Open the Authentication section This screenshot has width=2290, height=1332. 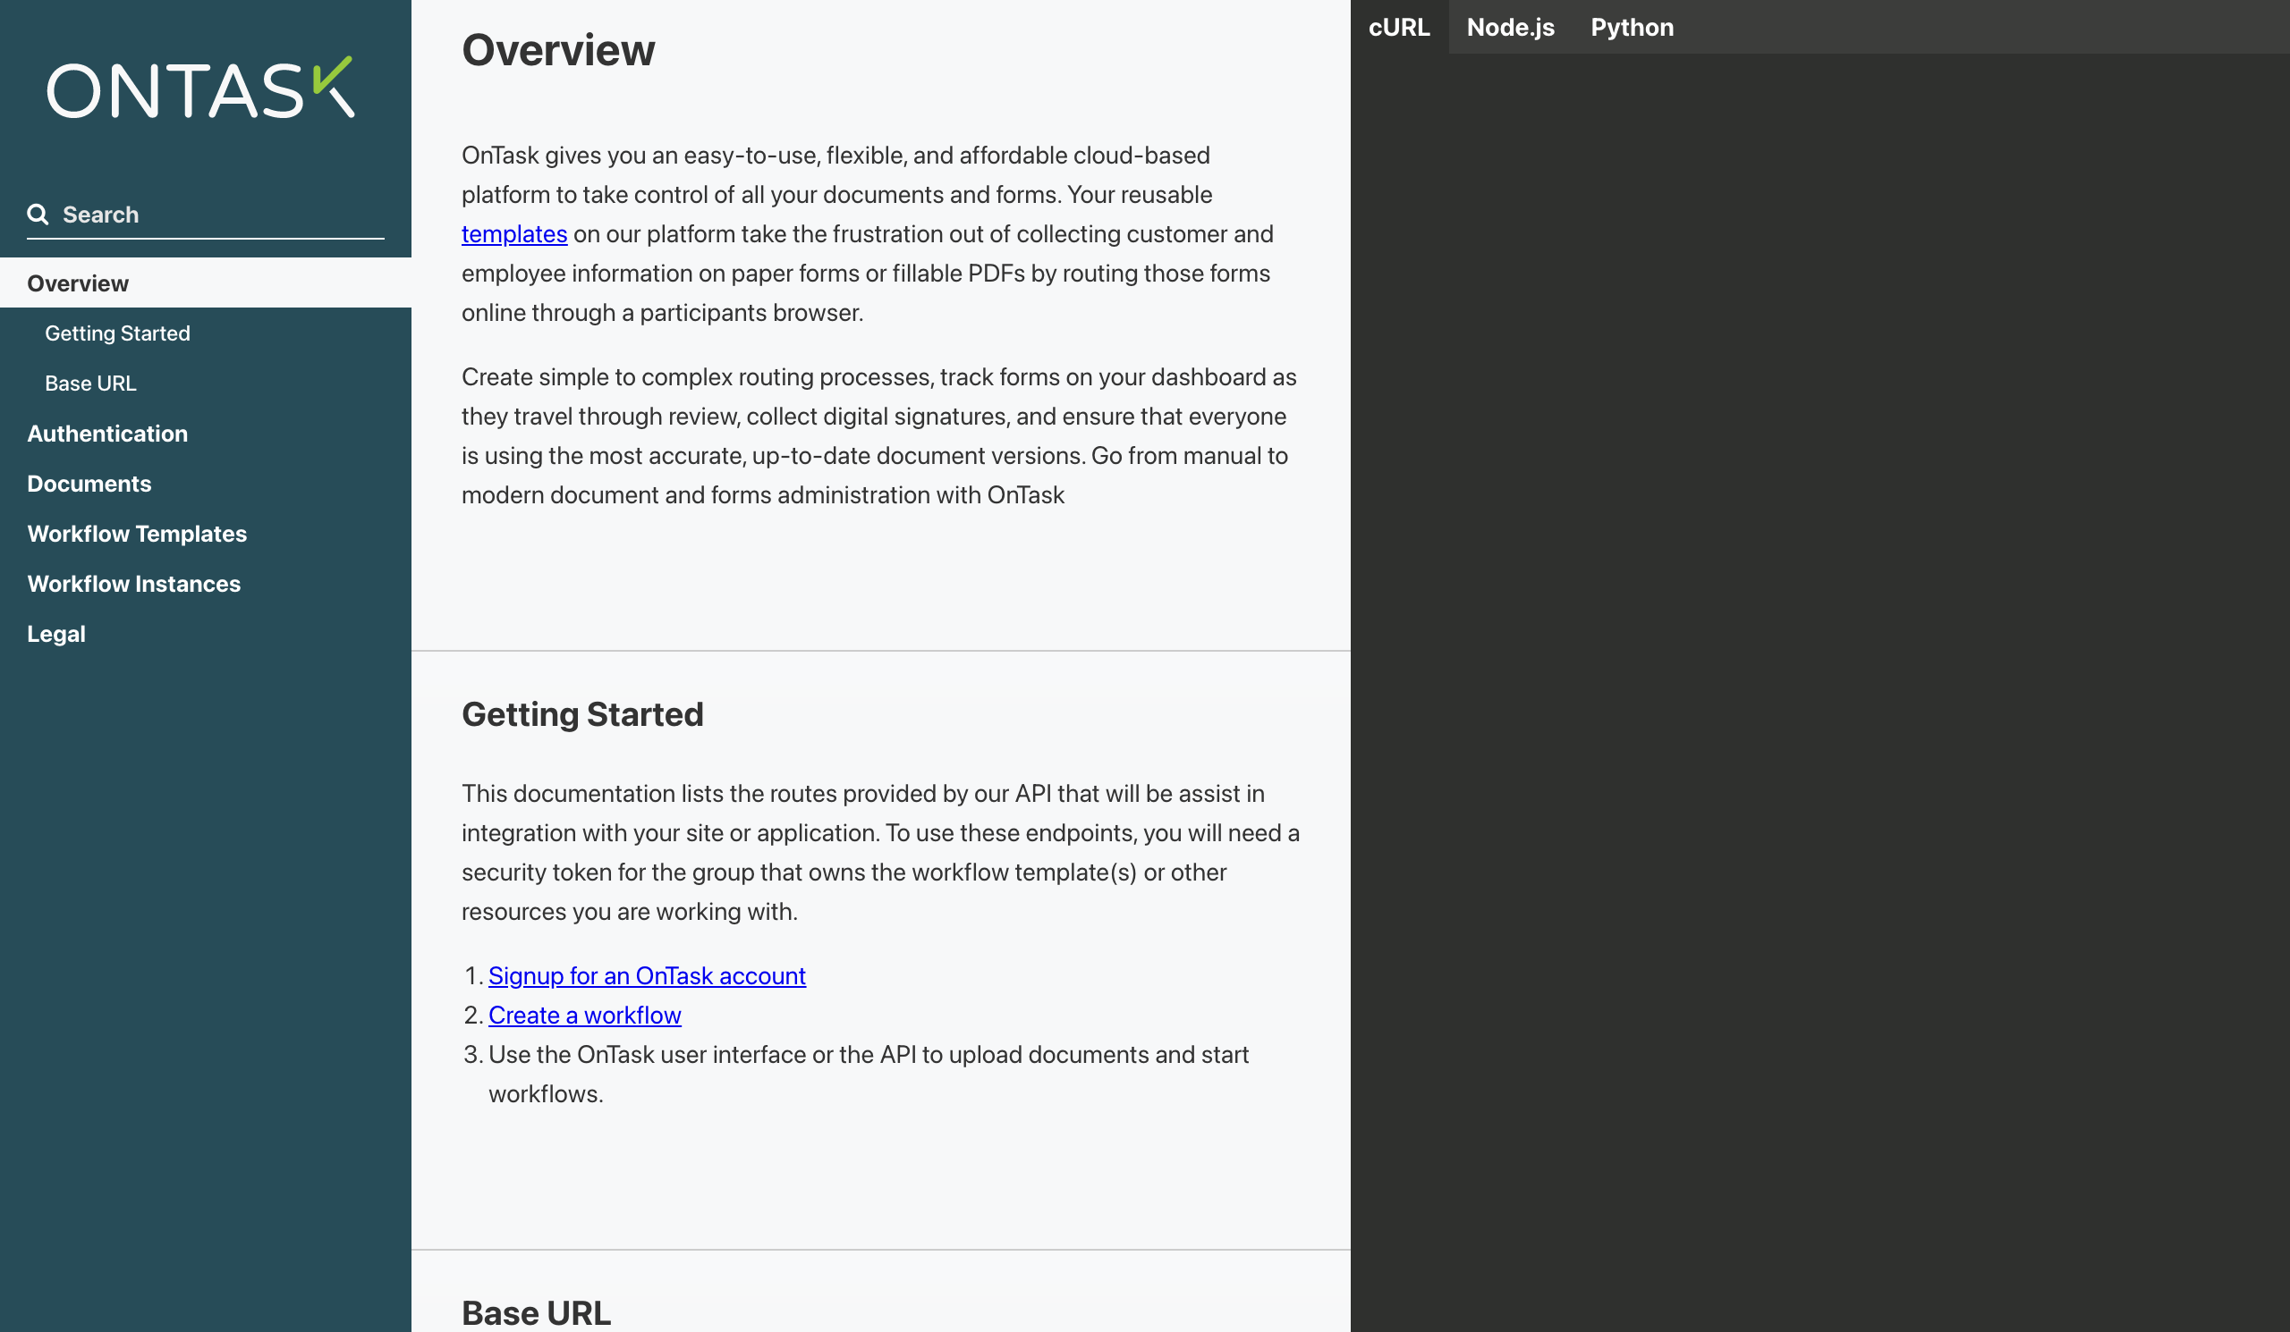[x=206, y=433]
